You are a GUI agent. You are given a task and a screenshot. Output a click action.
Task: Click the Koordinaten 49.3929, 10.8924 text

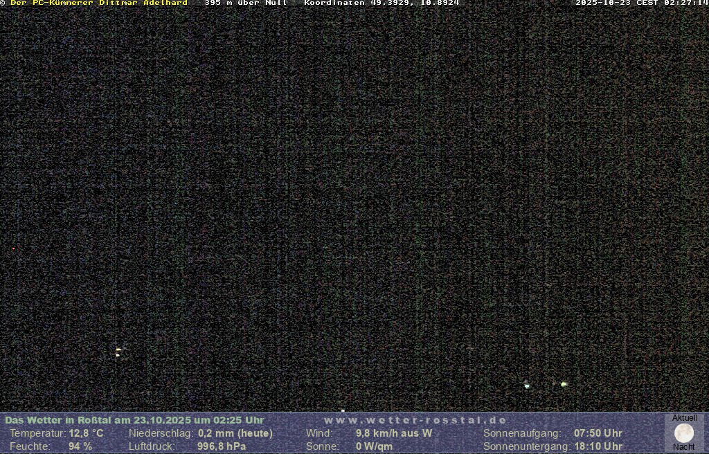(382, 3)
